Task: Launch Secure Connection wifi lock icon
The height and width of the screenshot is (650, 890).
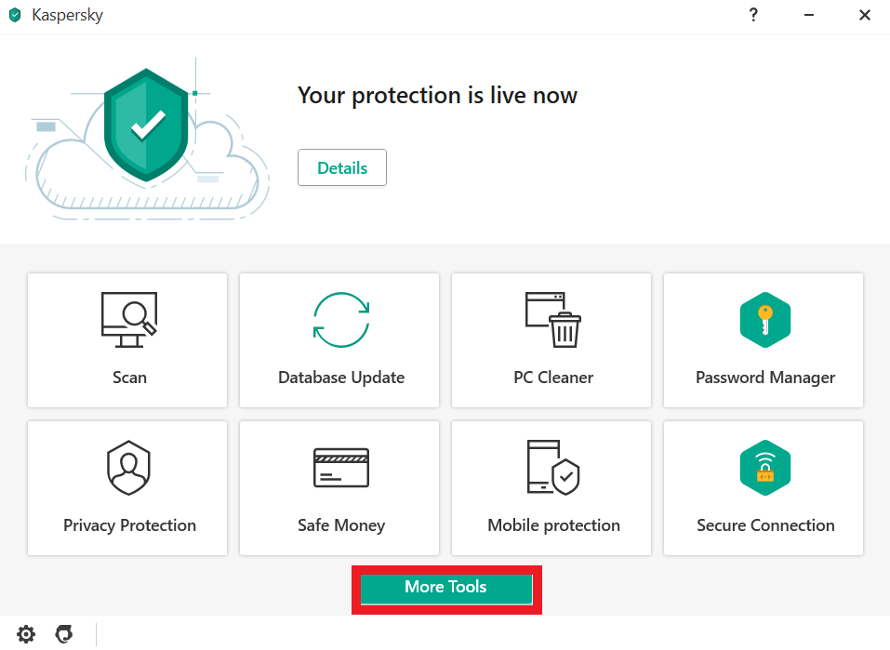Action: [765, 467]
